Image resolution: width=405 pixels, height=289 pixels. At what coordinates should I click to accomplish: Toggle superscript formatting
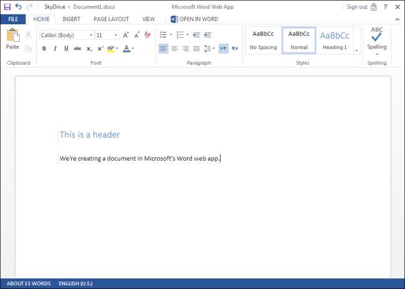100,49
